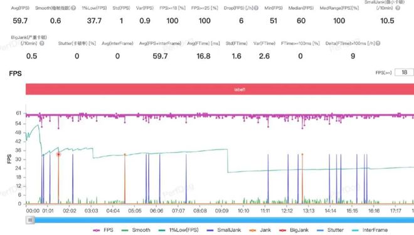Click the FPS(>=) threshold input box

tap(404, 72)
